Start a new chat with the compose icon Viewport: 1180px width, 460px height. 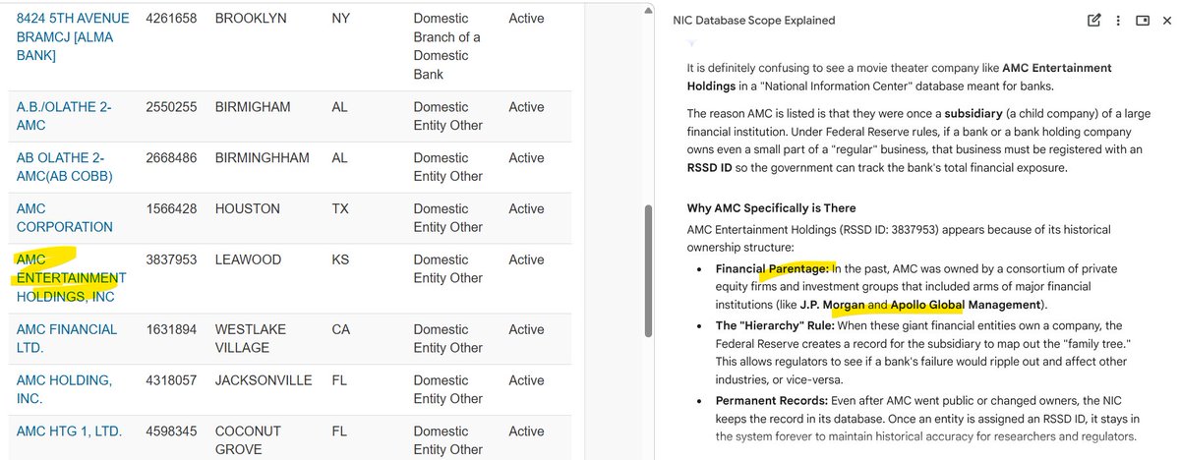[1094, 20]
